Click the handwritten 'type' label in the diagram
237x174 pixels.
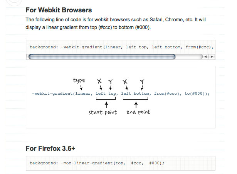(x=79, y=80)
